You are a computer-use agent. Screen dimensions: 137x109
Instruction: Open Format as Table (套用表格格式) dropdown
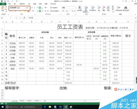(86, 9)
